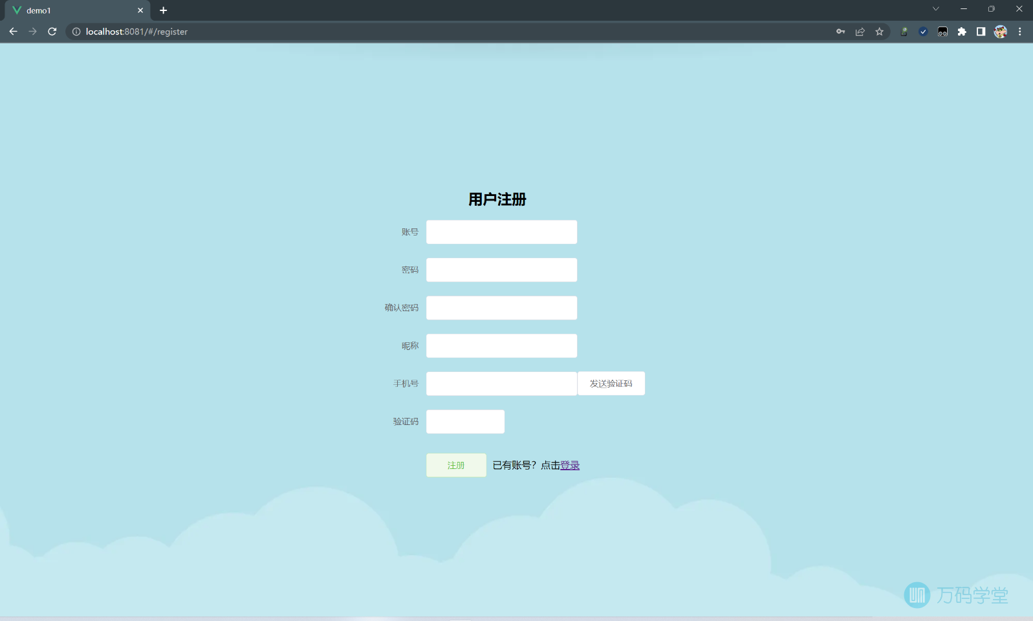
Task: Open the extensions puzzle icon
Action: point(962,32)
